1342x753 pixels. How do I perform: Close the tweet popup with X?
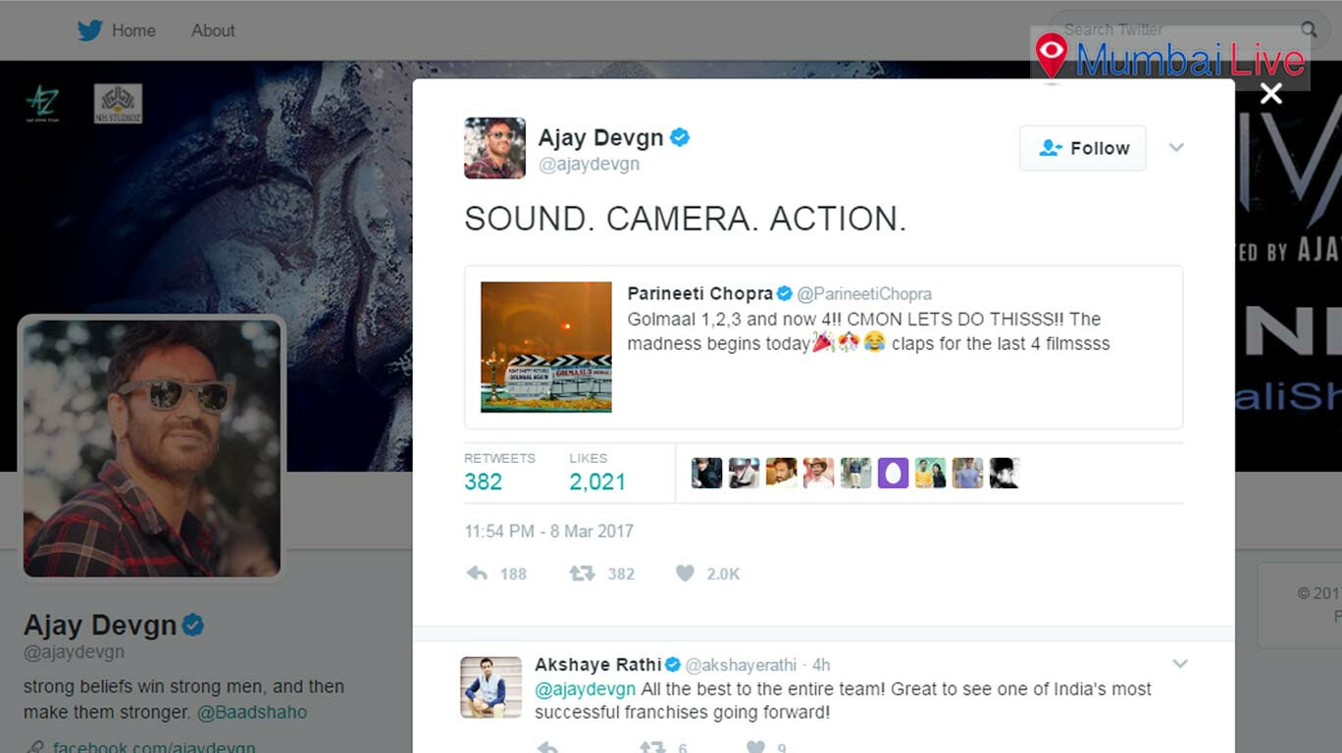point(1271,93)
